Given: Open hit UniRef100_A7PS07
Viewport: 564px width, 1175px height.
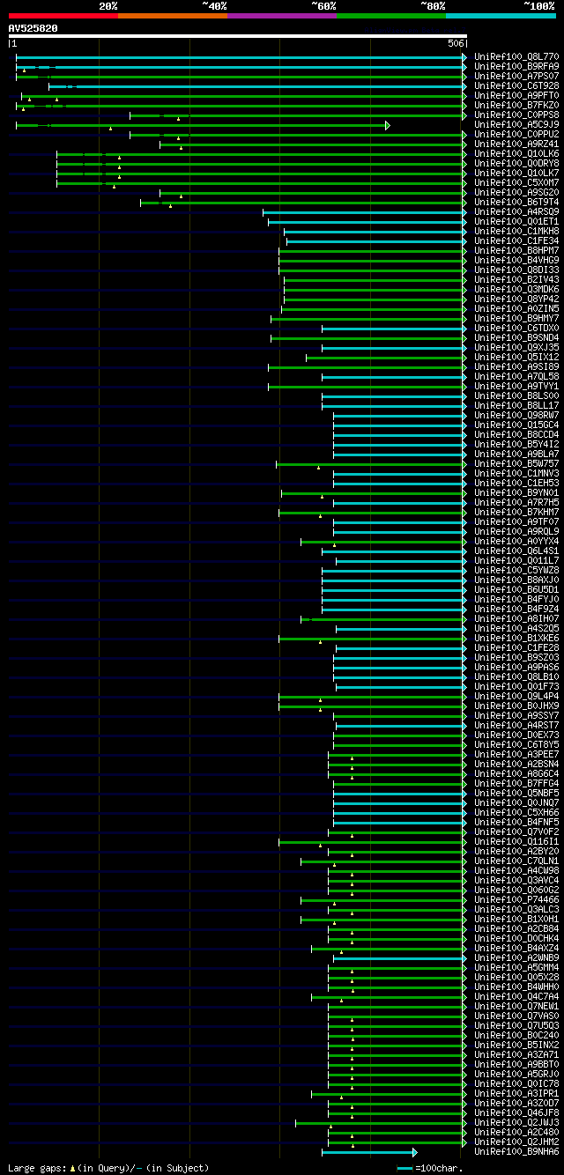Looking at the screenshot, I should click(516, 77).
